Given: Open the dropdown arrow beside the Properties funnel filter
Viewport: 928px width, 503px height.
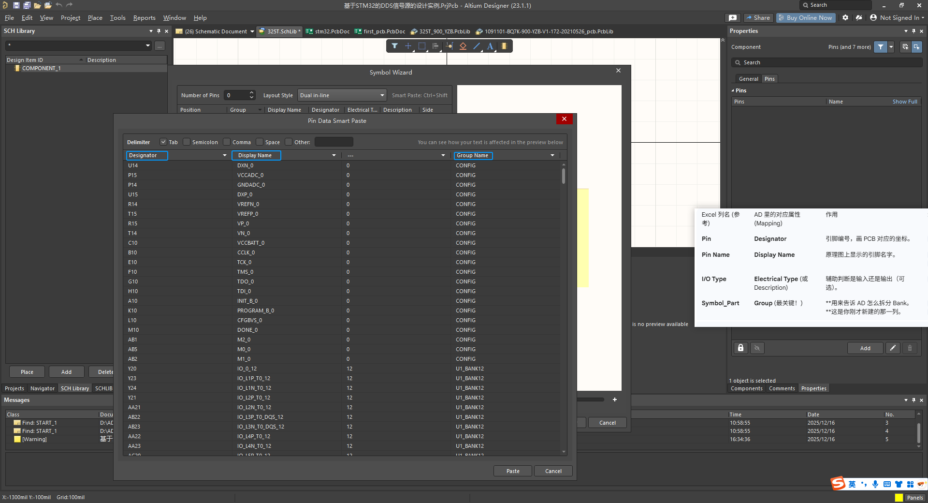Looking at the screenshot, I should (891, 47).
